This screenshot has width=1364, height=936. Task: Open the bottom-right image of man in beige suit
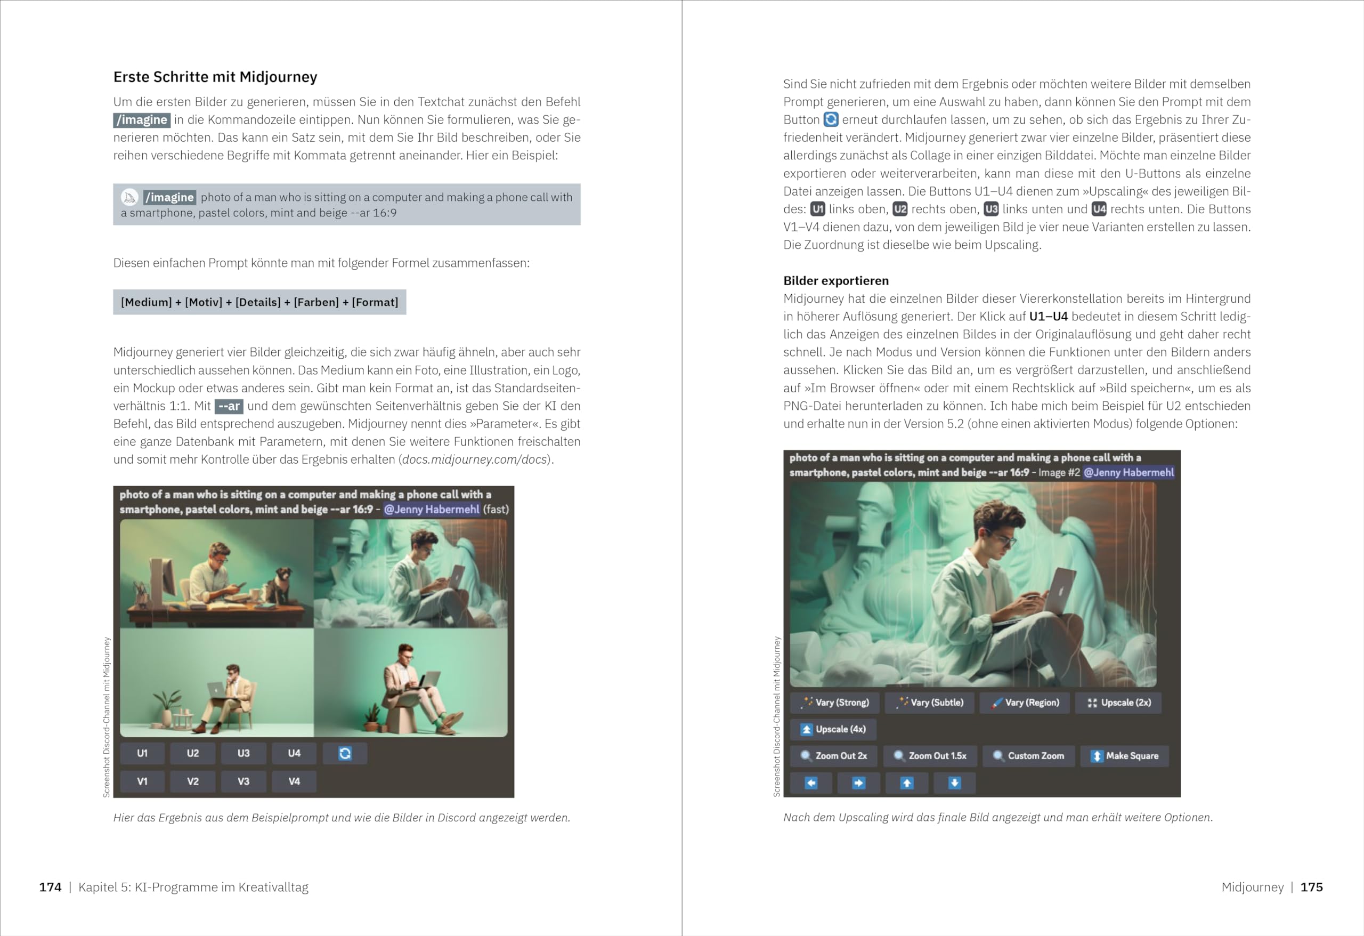coord(411,682)
